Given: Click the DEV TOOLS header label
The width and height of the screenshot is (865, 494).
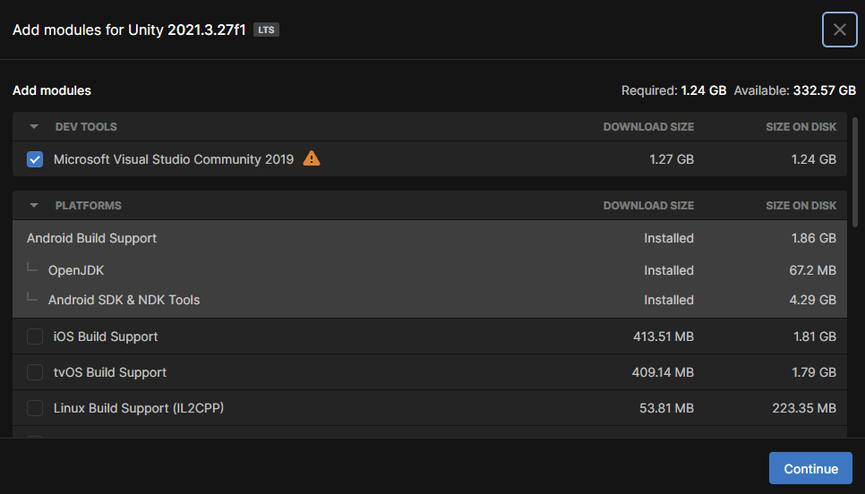Looking at the screenshot, I should pyautogui.click(x=86, y=127).
